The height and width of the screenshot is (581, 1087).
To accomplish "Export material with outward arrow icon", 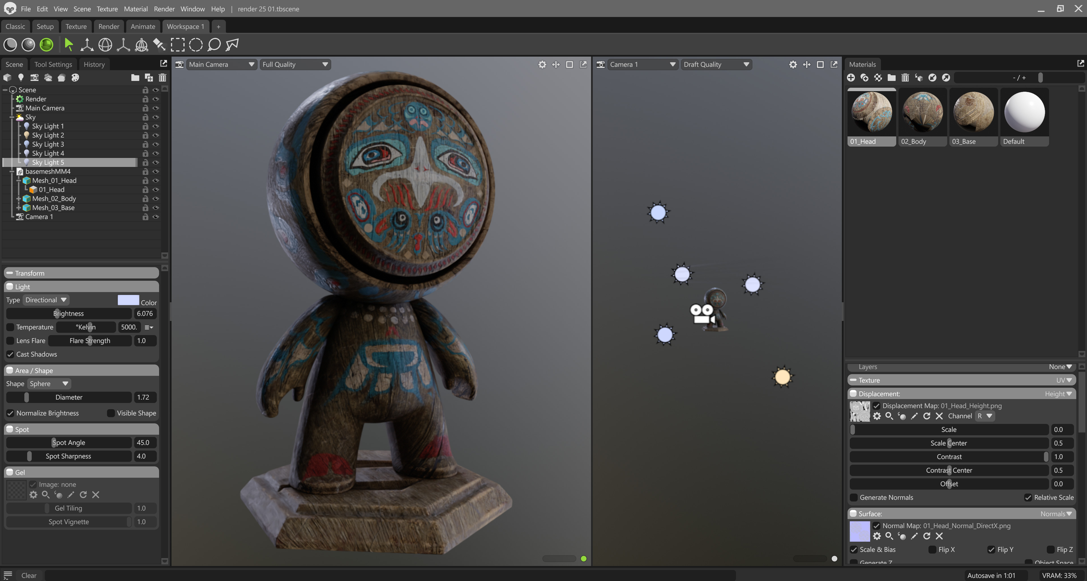I will tap(946, 78).
